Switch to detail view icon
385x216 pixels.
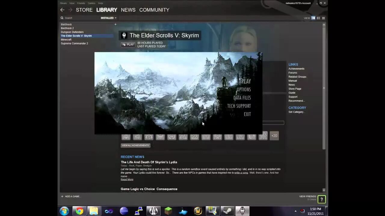313,18
